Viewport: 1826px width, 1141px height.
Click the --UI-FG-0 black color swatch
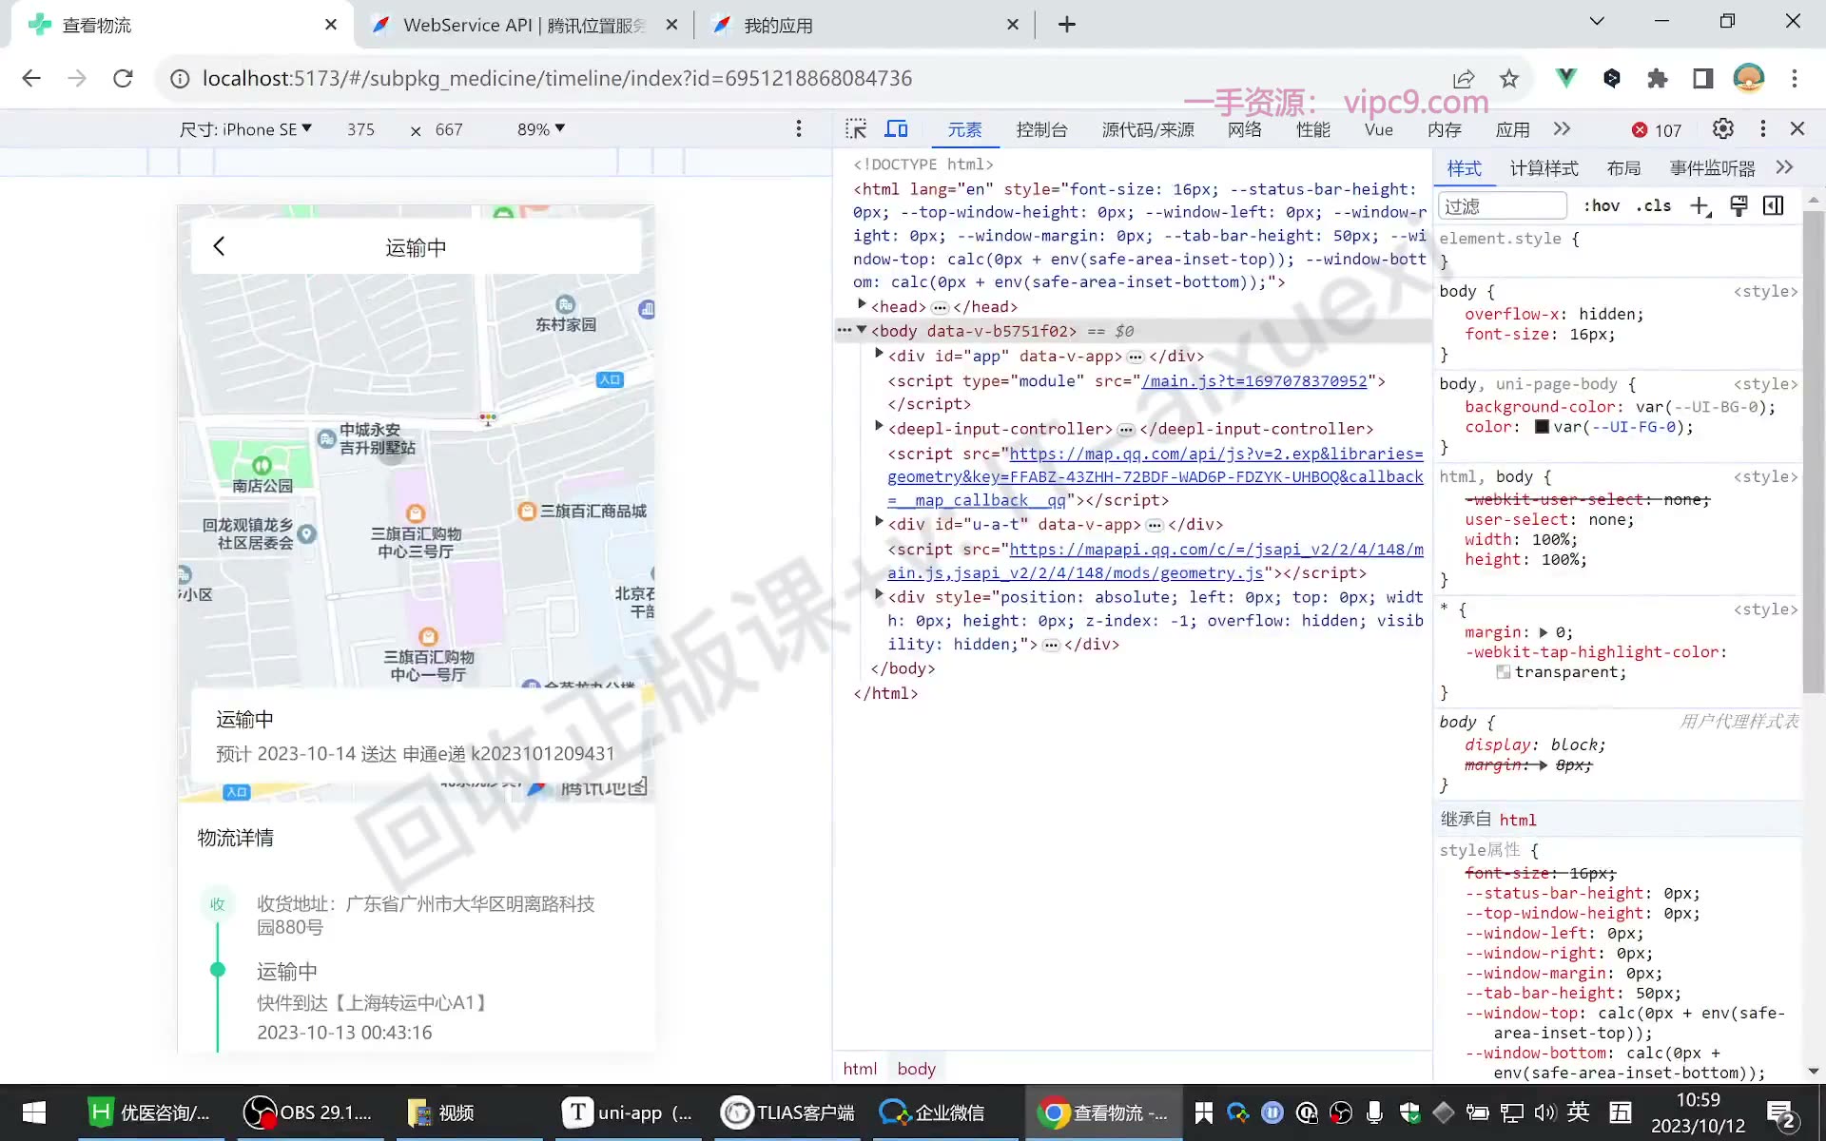coord(1542,427)
